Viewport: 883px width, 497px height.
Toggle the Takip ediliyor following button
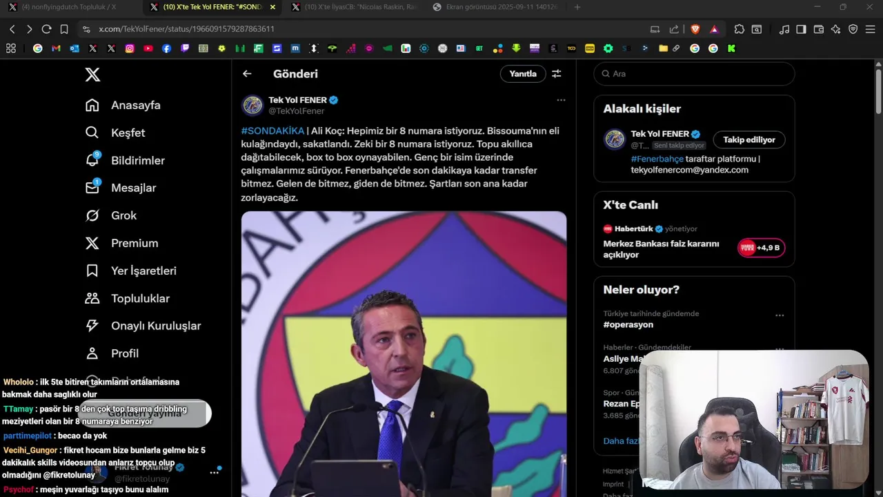pyautogui.click(x=749, y=139)
